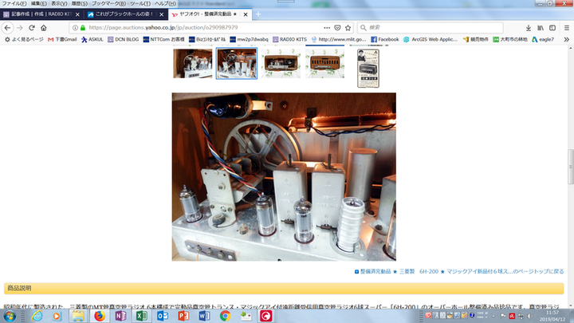Screen dimensions: 574x323
Task: Reload the current auction page
Action: click(x=32, y=27)
